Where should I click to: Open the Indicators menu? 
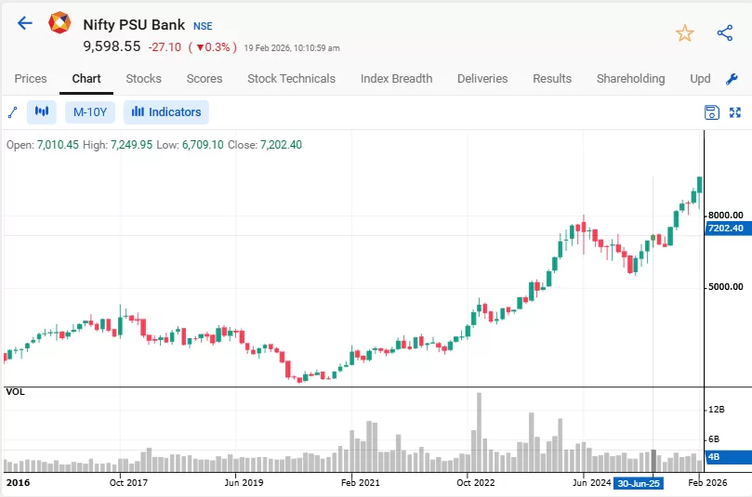[x=166, y=112]
